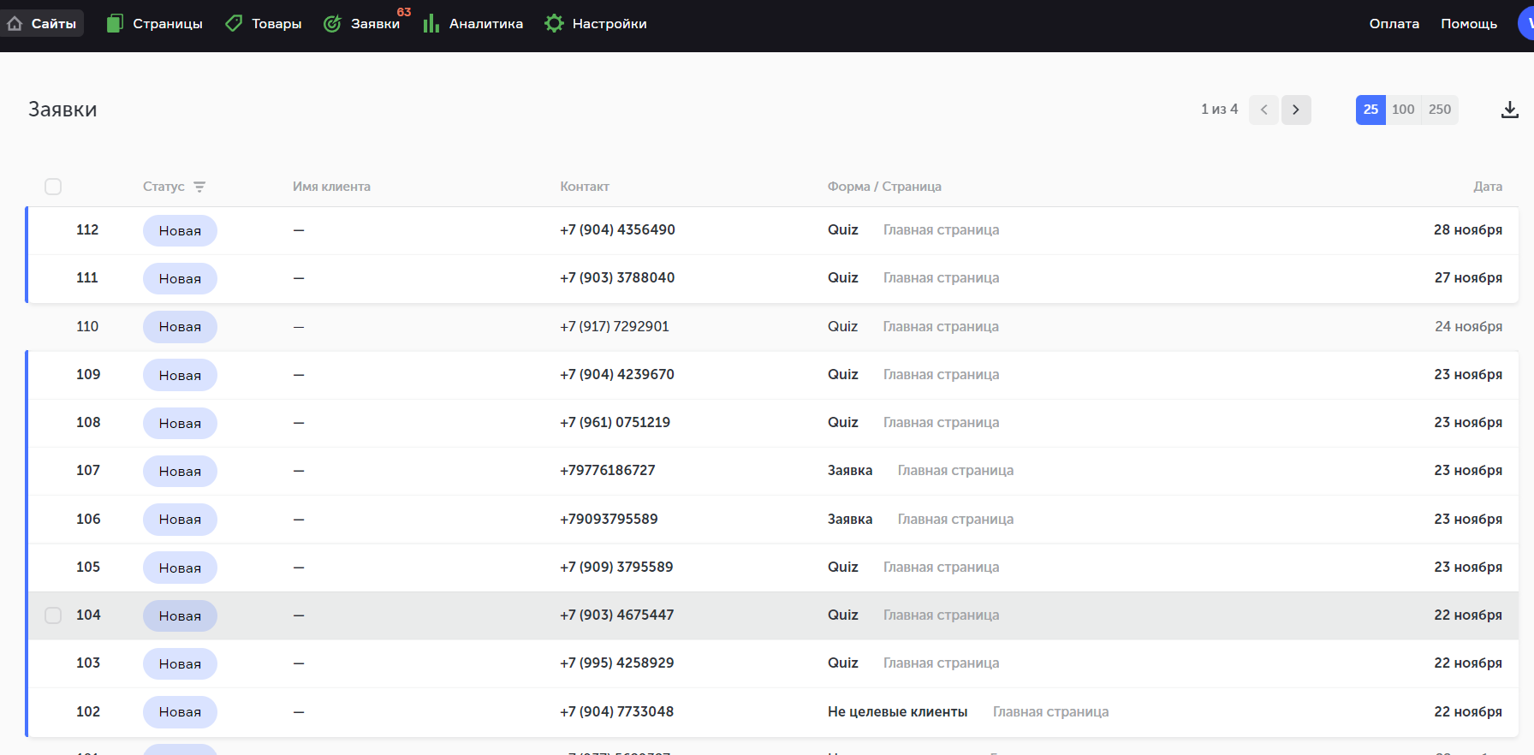Open the Аналитика menu item
The width and height of the screenshot is (1534, 755).
473,23
